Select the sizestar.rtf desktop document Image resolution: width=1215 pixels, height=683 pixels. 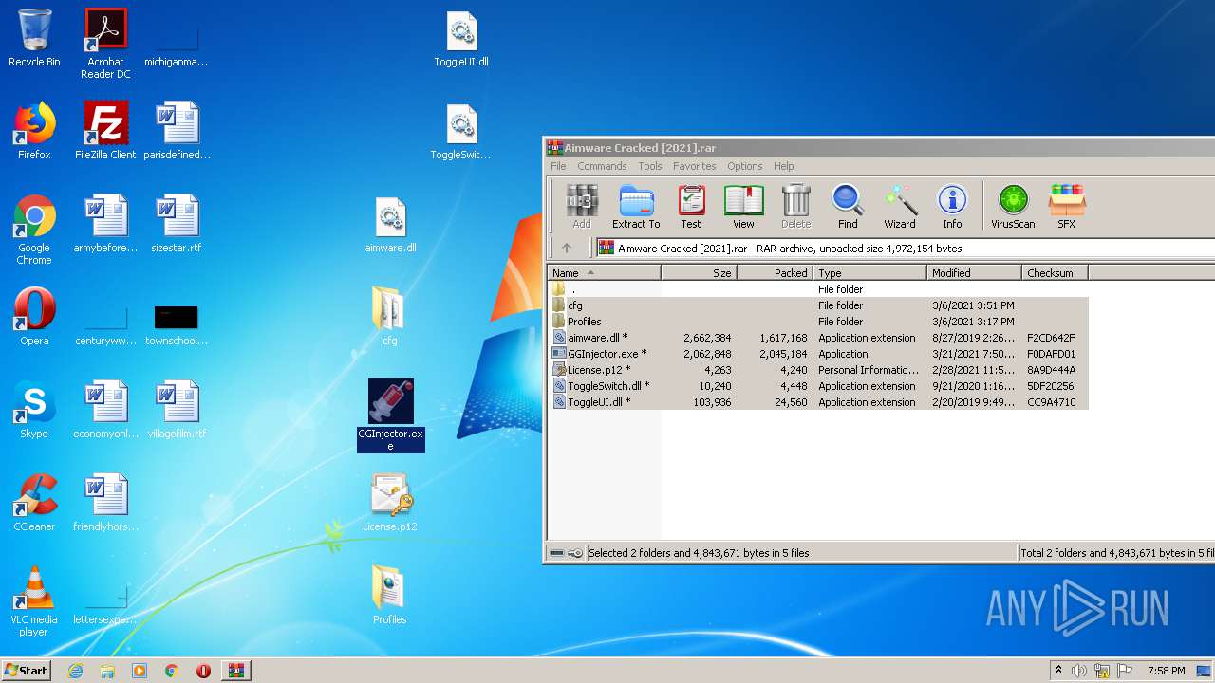(177, 225)
